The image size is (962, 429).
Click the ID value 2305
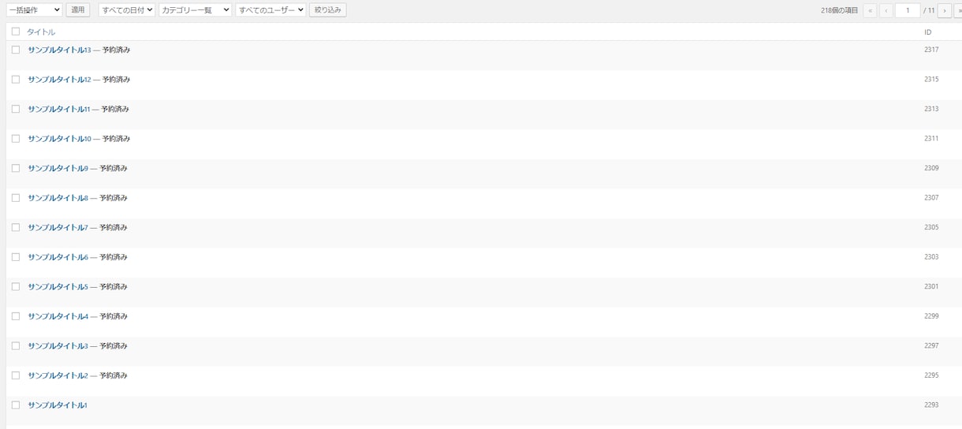(931, 227)
